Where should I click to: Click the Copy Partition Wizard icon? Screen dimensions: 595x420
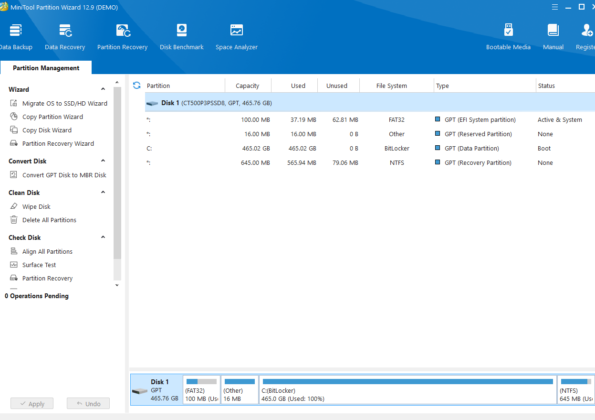pyautogui.click(x=14, y=117)
